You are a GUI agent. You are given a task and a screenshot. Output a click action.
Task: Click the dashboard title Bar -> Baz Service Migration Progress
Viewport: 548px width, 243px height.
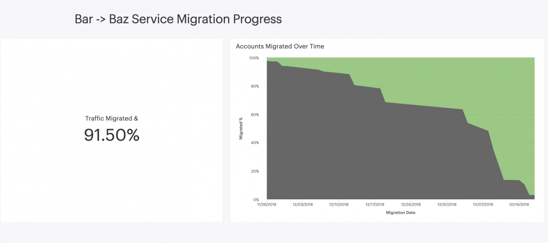point(178,19)
